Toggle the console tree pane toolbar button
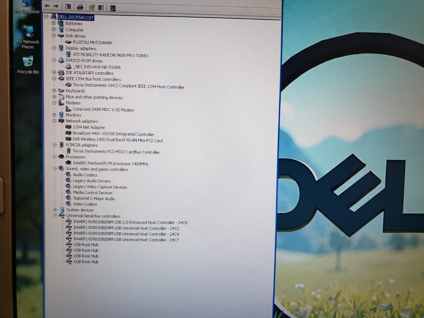 pos(68,7)
